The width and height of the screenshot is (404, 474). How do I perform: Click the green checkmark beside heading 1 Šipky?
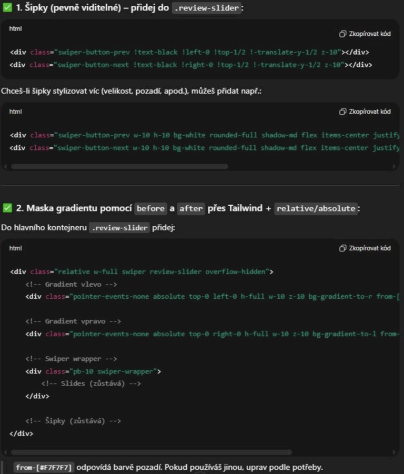click(7, 8)
